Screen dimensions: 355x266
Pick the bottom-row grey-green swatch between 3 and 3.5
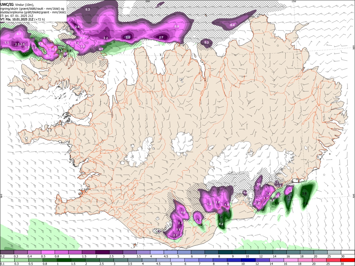click(121, 260)
